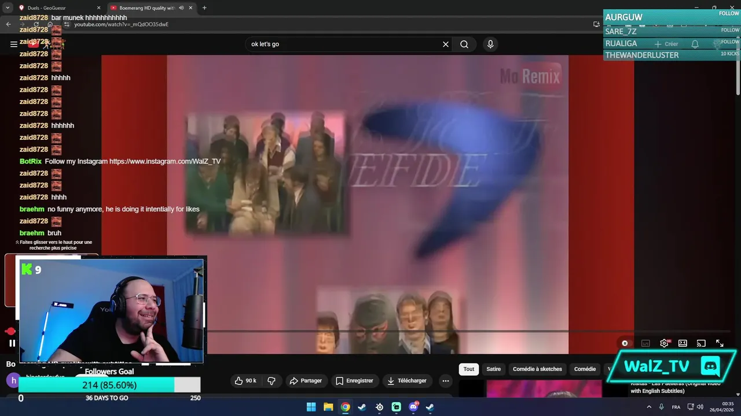Start voice search with the microphone icon
741x416 pixels.
pos(490,44)
